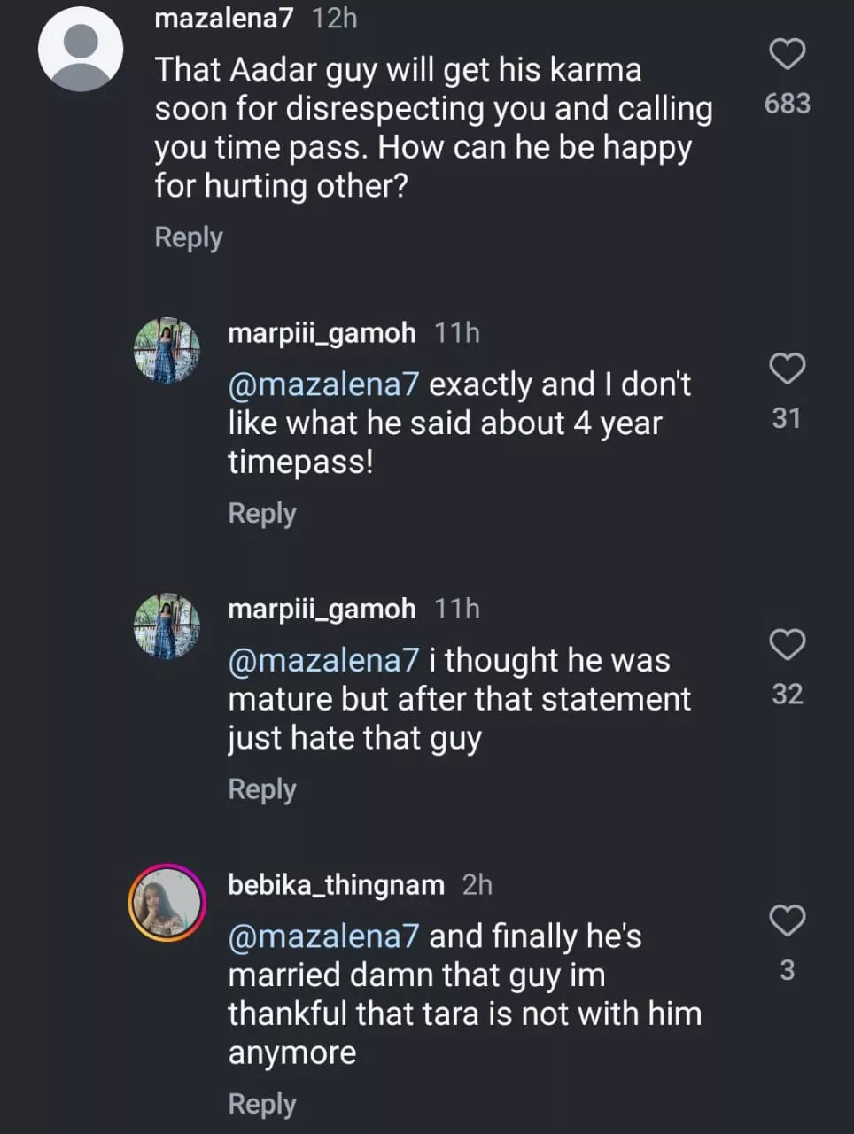Viewport: 854px width, 1134px height.
Task: View the 683 likes count
Action: 787,104
